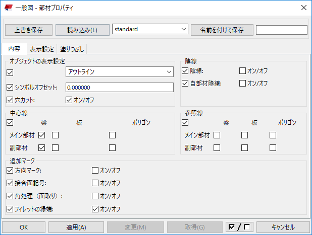Open the 塗りつぶし tab

[72, 49]
